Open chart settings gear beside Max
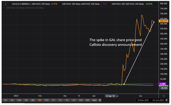This screenshot has height=105, width=171. tap(100, 100)
